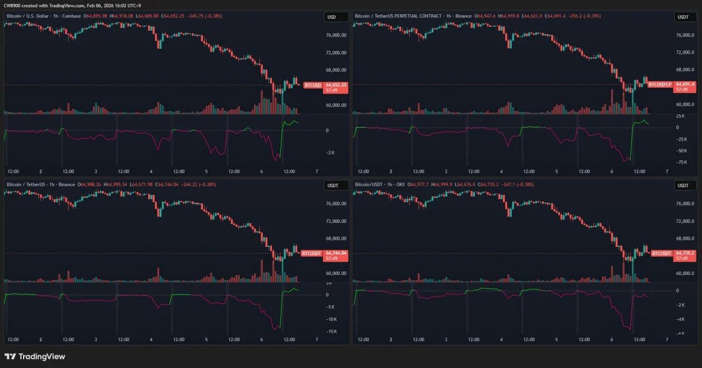Open USDT currency selector on Binance spot chart
The height and width of the screenshot is (368, 702).
click(336, 186)
